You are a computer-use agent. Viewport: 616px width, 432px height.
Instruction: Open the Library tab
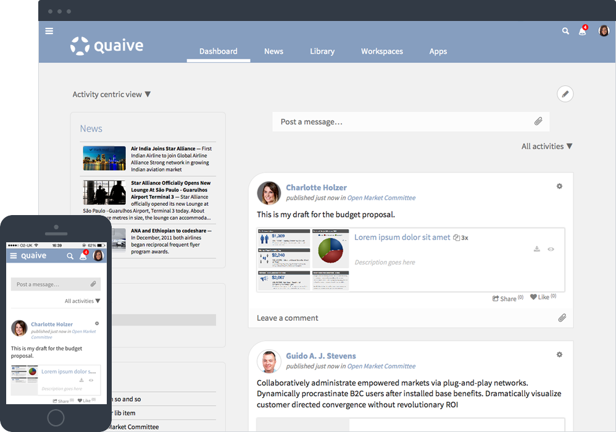322,51
